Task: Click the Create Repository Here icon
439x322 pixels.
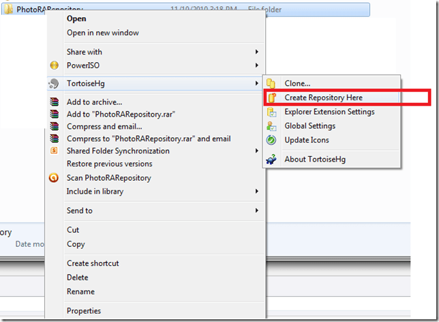Action: 271,98
